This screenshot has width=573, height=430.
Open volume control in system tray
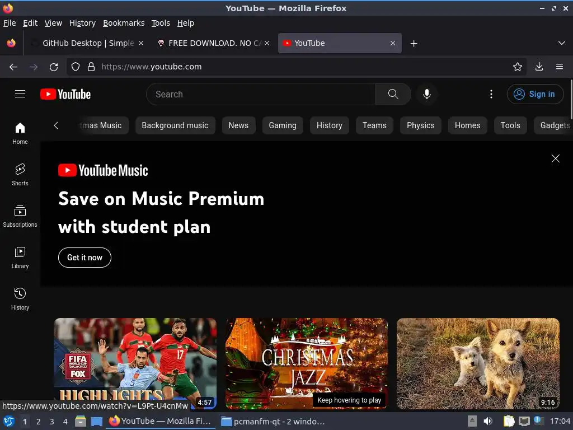coord(488,421)
